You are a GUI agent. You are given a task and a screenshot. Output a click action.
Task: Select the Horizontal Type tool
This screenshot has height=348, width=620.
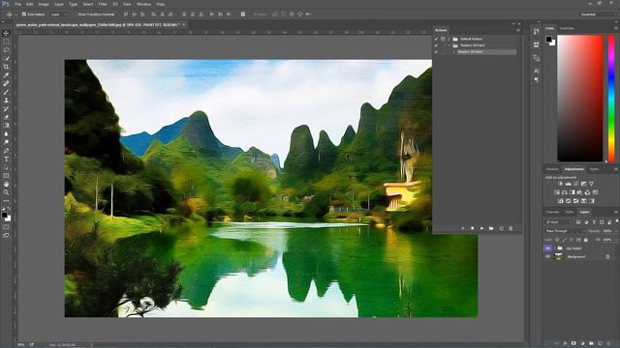click(x=6, y=159)
